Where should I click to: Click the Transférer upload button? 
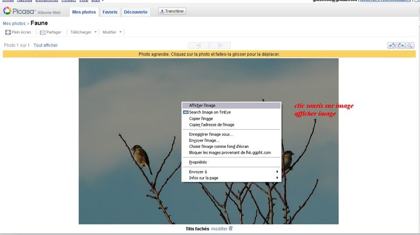[x=172, y=11]
